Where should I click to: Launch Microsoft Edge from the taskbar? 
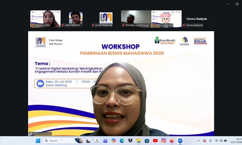pyautogui.click(x=122, y=141)
